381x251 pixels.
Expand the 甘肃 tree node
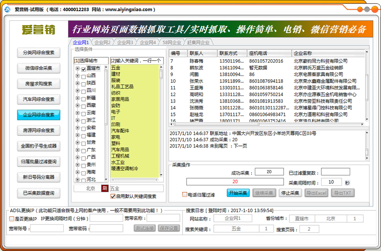[77, 142]
